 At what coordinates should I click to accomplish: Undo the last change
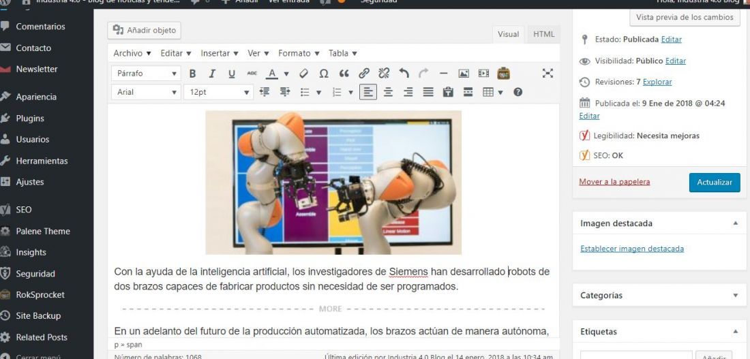pyautogui.click(x=404, y=74)
